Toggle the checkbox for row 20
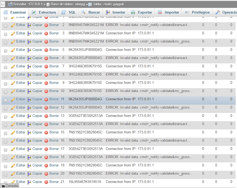 pyautogui.click(x=6, y=175)
